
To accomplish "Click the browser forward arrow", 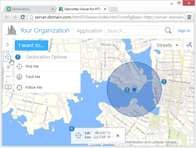I will 15,17.
